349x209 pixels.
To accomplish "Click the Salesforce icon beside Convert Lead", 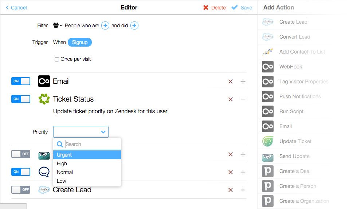I will click(x=268, y=37).
